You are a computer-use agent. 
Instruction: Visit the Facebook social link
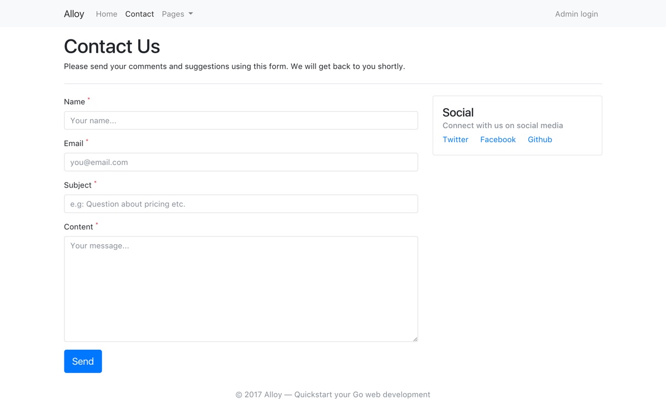pos(498,139)
